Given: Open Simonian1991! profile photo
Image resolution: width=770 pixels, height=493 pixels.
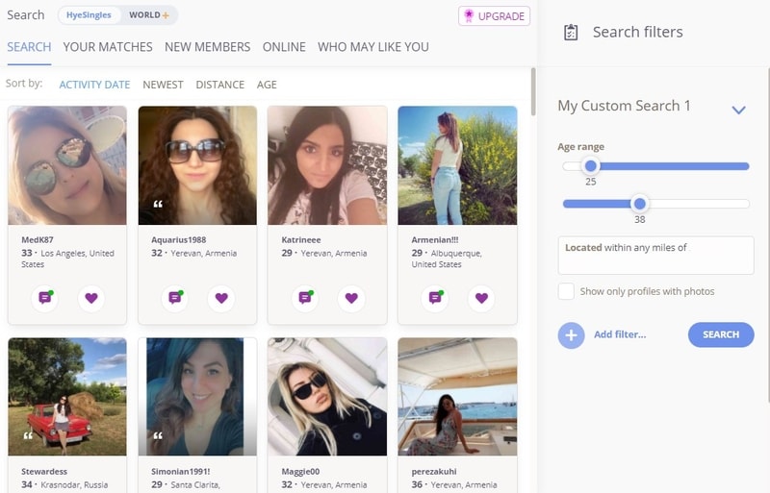Looking at the screenshot, I should tap(197, 396).
